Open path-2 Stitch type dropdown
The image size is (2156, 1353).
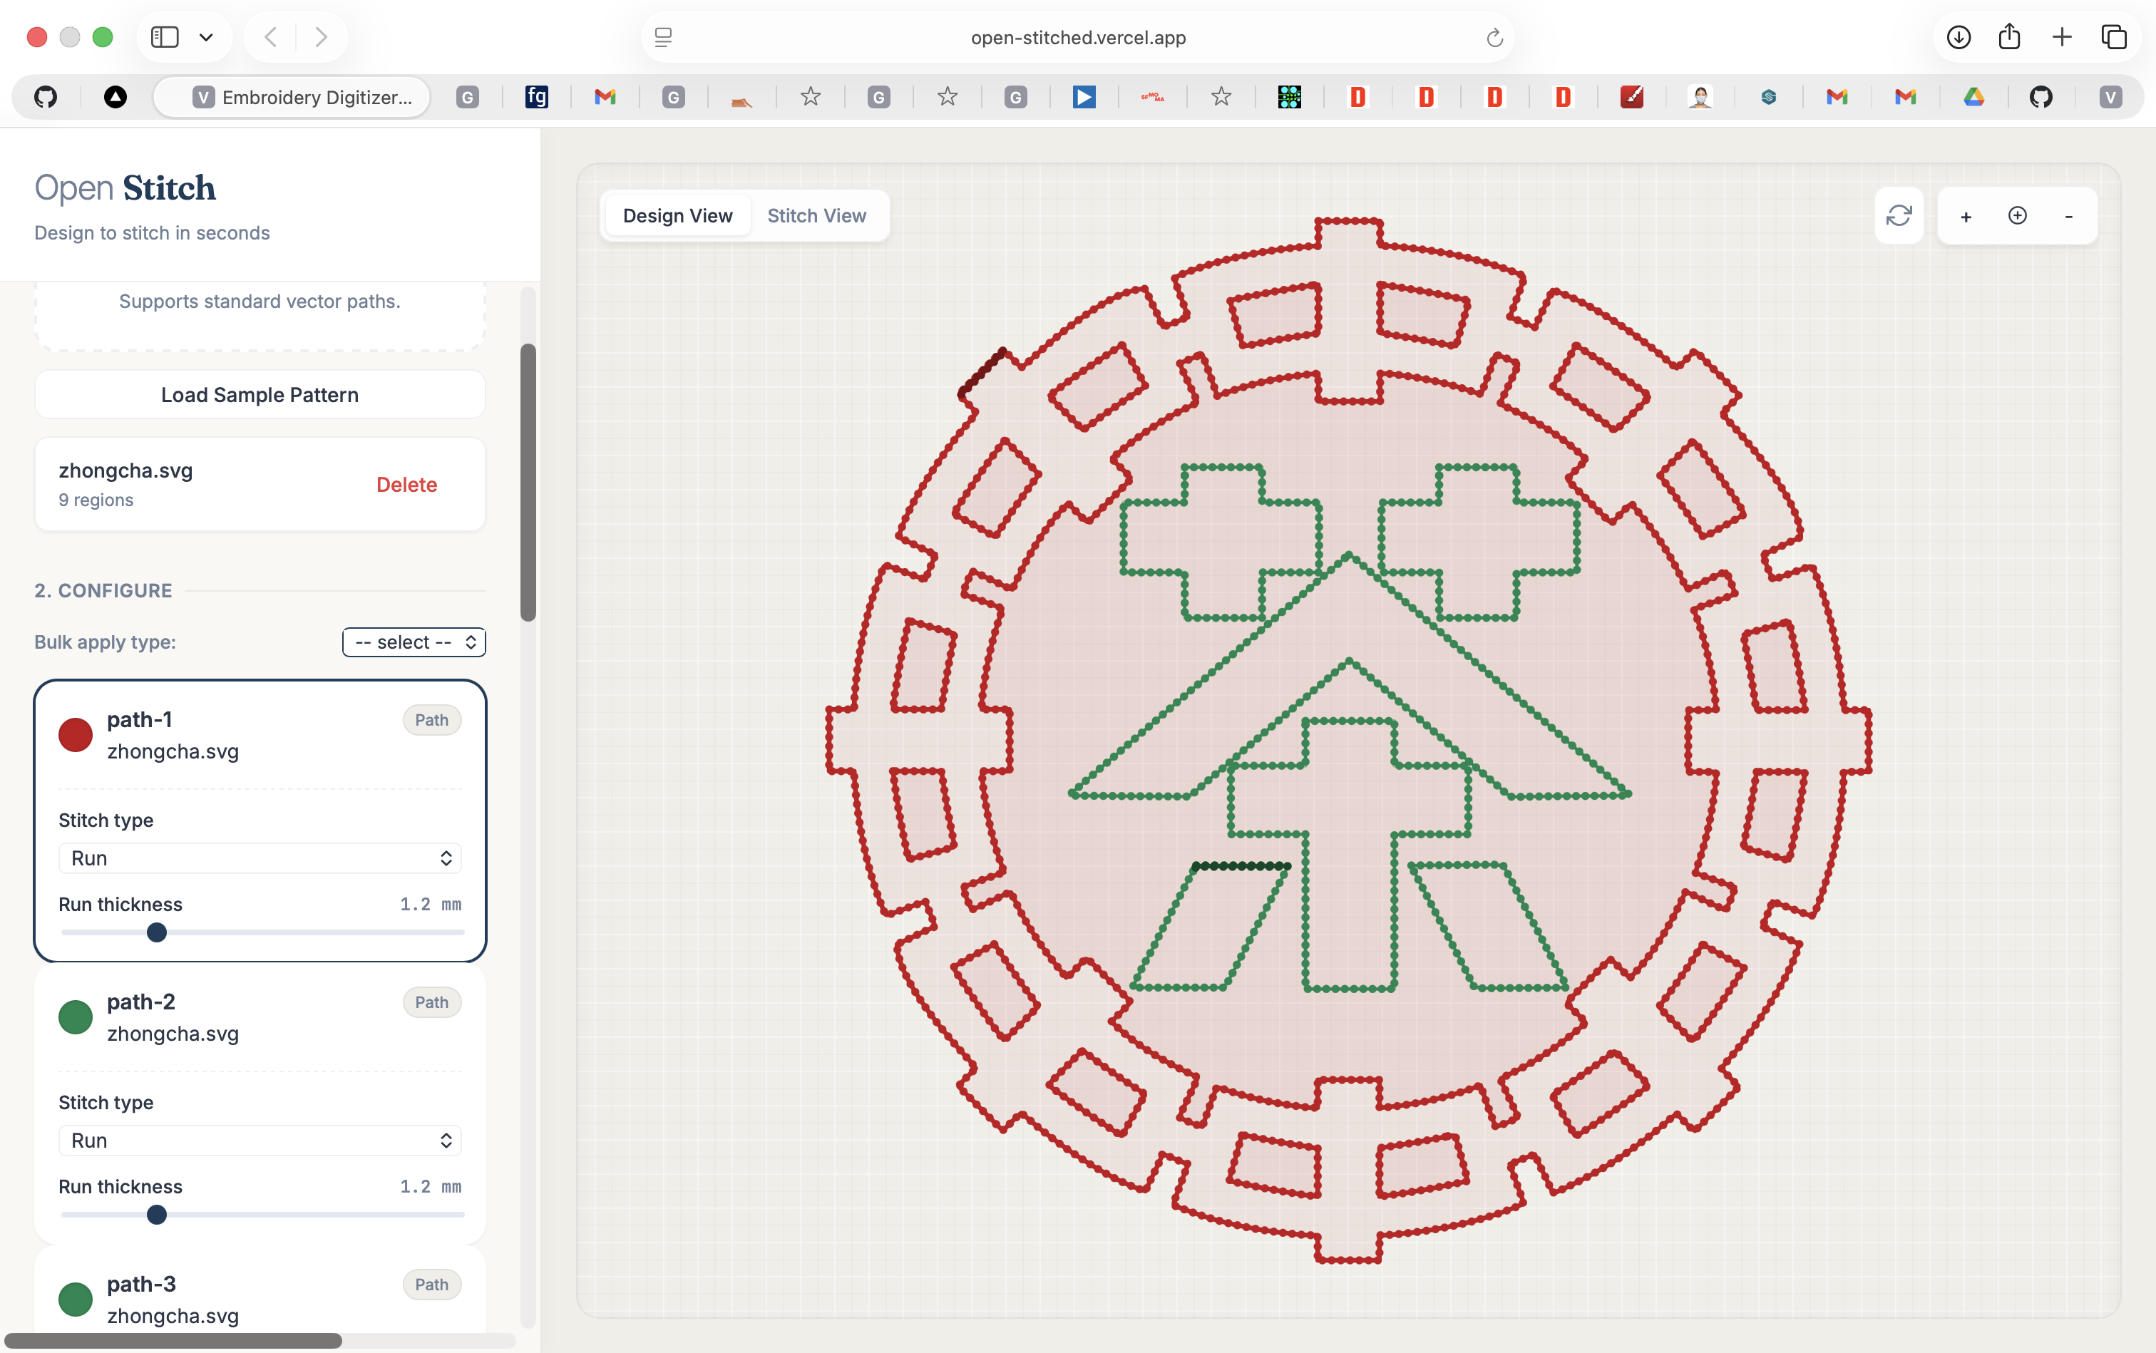260,1140
